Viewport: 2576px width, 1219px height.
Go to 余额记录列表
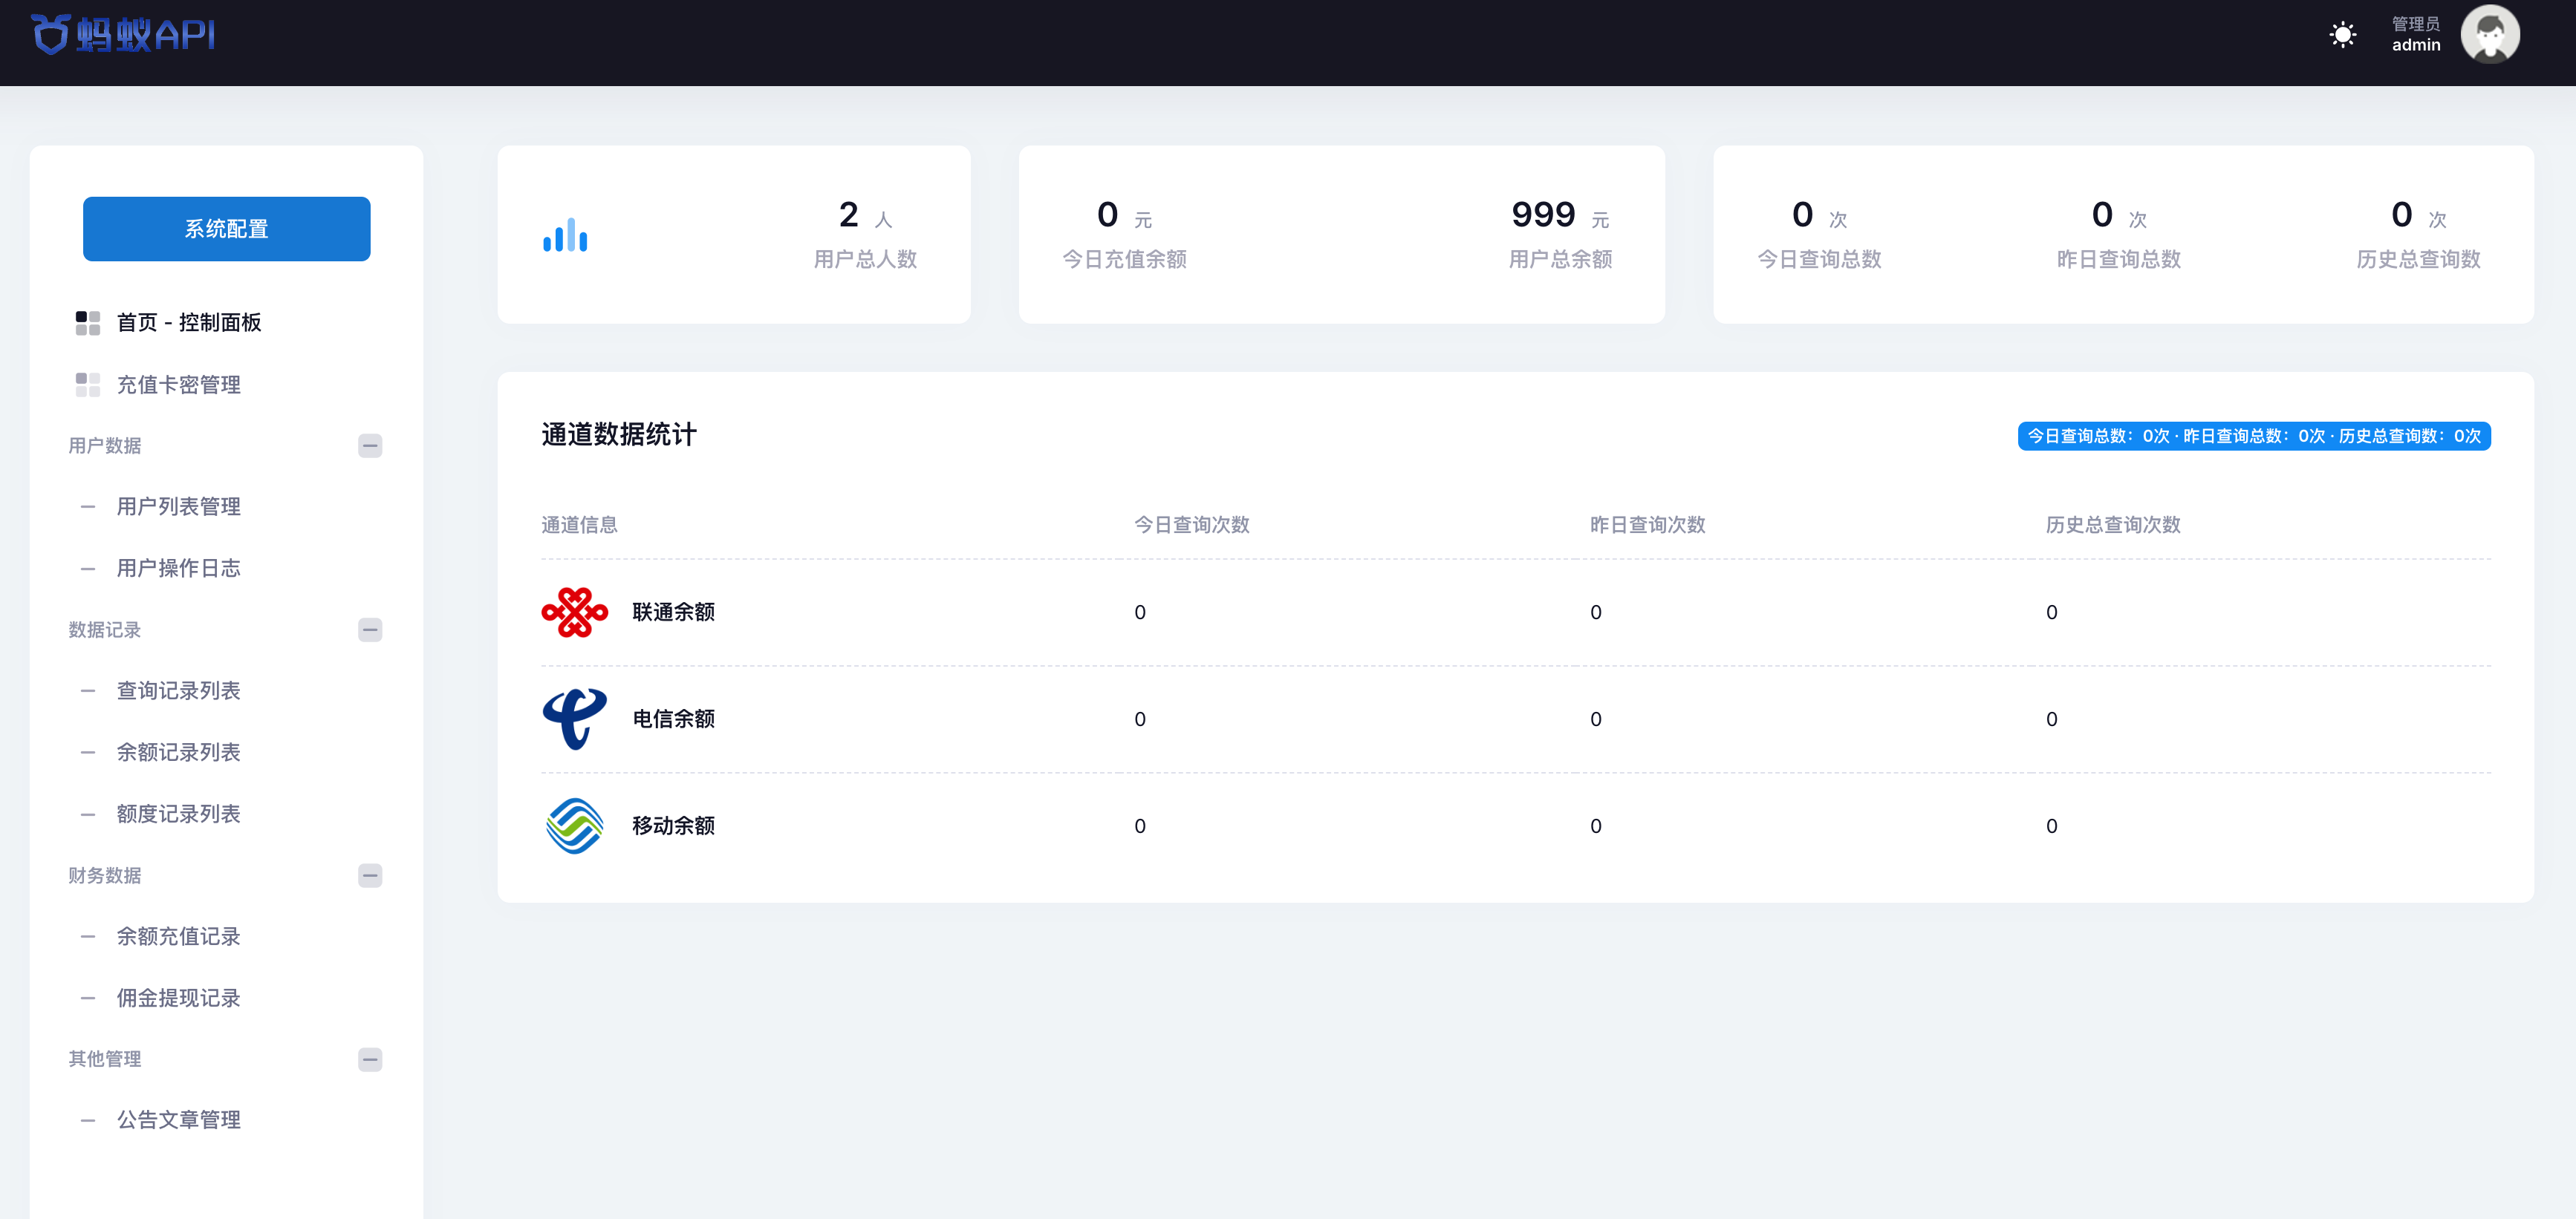pos(178,752)
